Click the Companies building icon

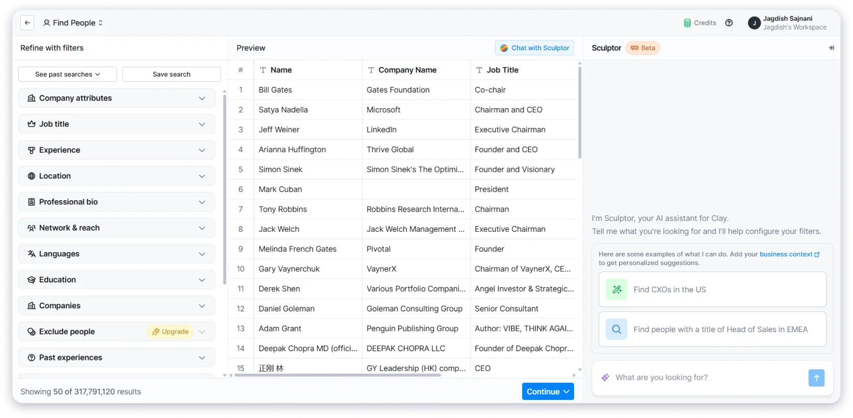[x=32, y=306]
